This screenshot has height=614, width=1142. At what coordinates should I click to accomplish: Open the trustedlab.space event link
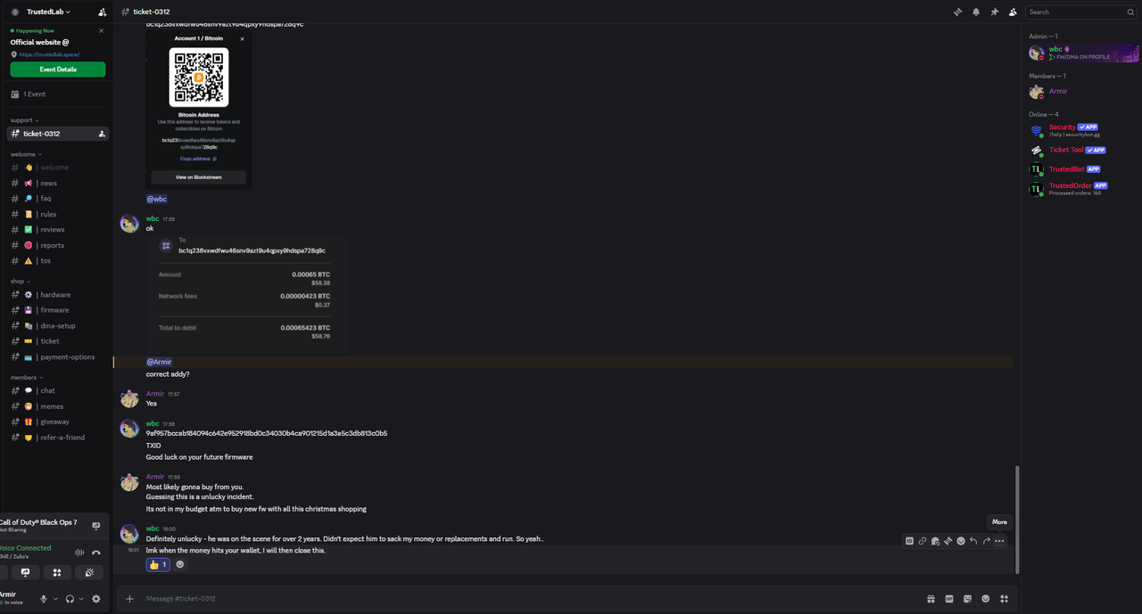(x=49, y=54)
